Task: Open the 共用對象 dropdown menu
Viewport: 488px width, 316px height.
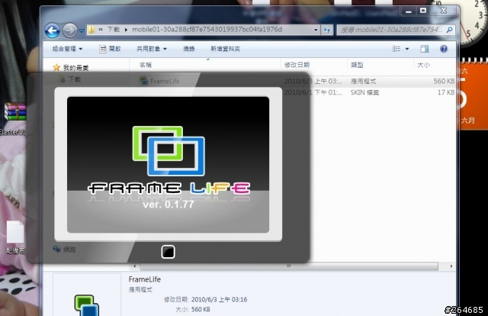Action: pyautogui.click(x=152, y=49)
